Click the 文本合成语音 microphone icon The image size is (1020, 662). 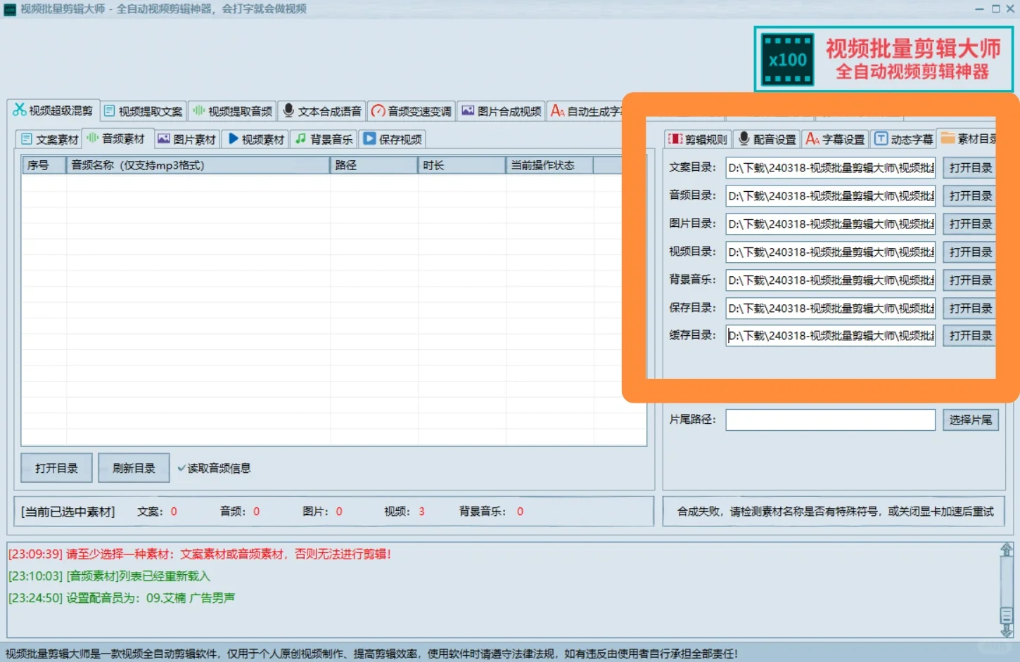point(288,110)
